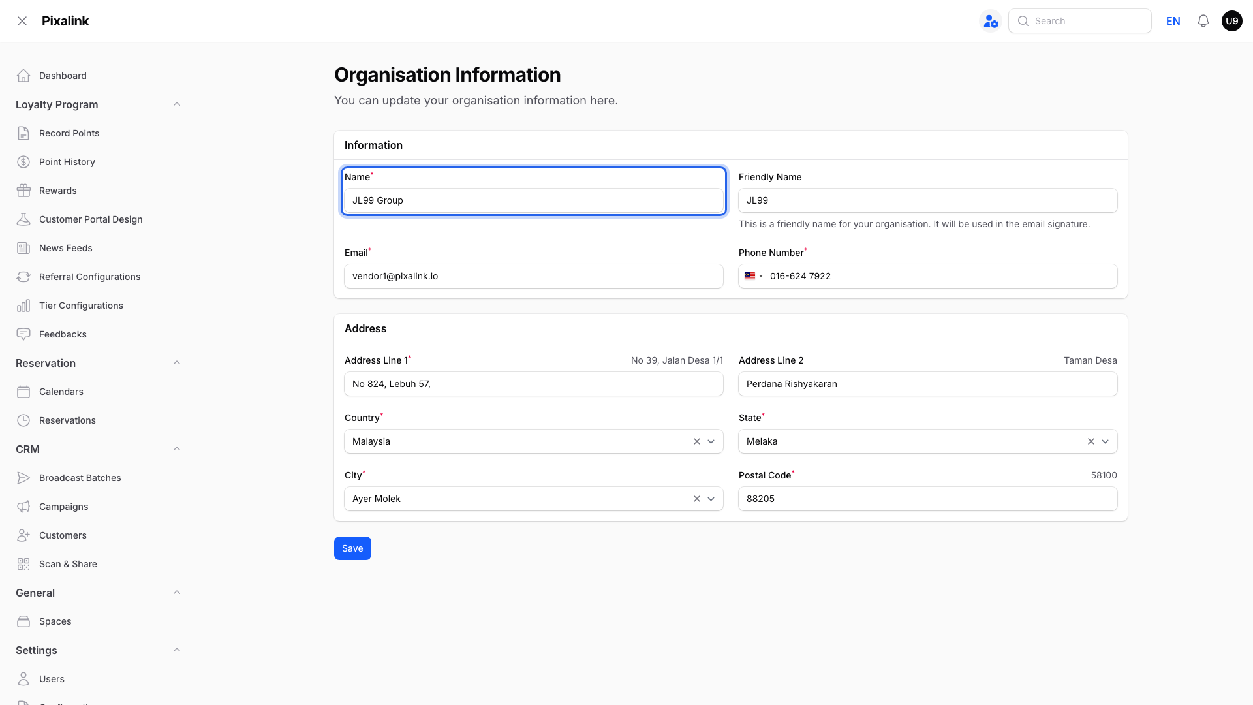Screen dimensions: 1253x705
Task: Click the Friendly Name field
Action: tap(928, 200)
